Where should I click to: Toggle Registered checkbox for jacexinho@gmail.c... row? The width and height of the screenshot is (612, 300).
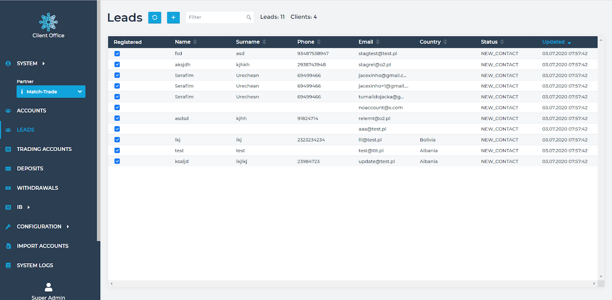tap(117, 75)
